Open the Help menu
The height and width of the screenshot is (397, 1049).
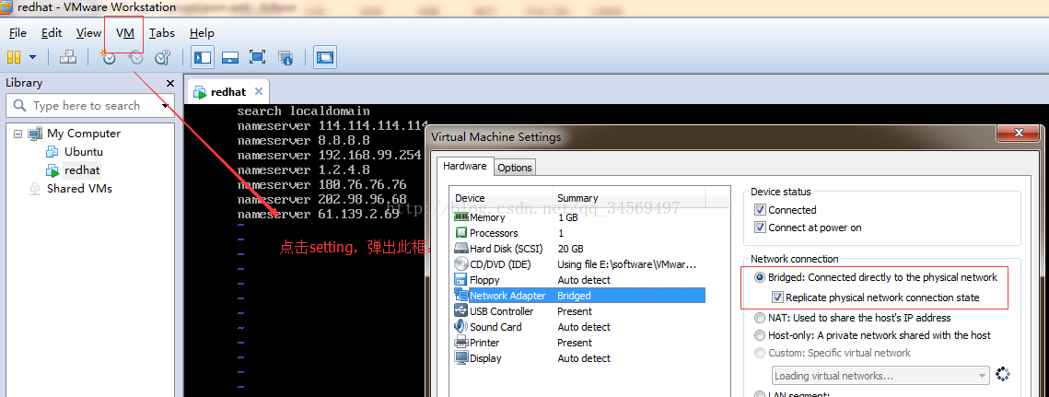click(202, 33)
